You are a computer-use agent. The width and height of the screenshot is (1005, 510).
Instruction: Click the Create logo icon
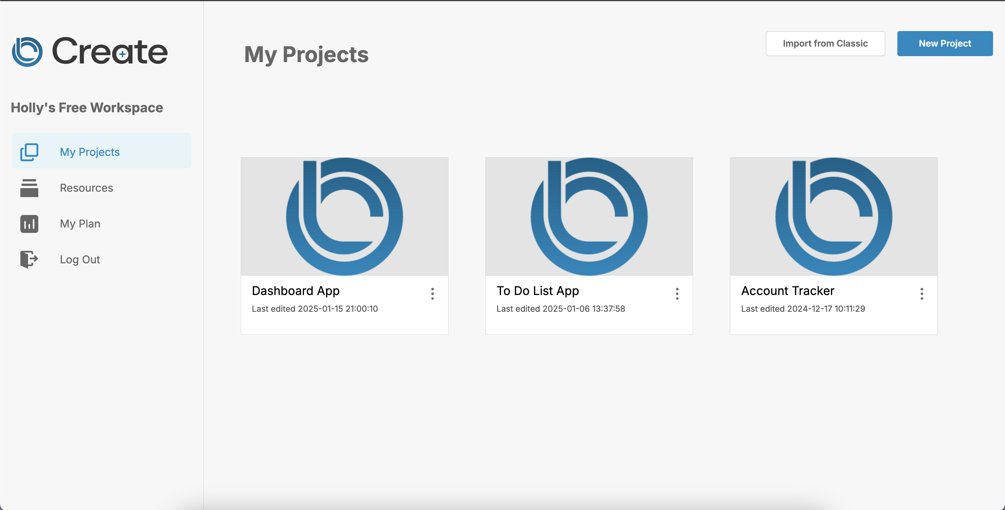(27, 52)
